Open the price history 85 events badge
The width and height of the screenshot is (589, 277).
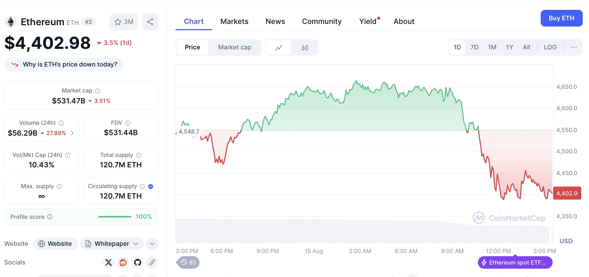coord(188,262)
